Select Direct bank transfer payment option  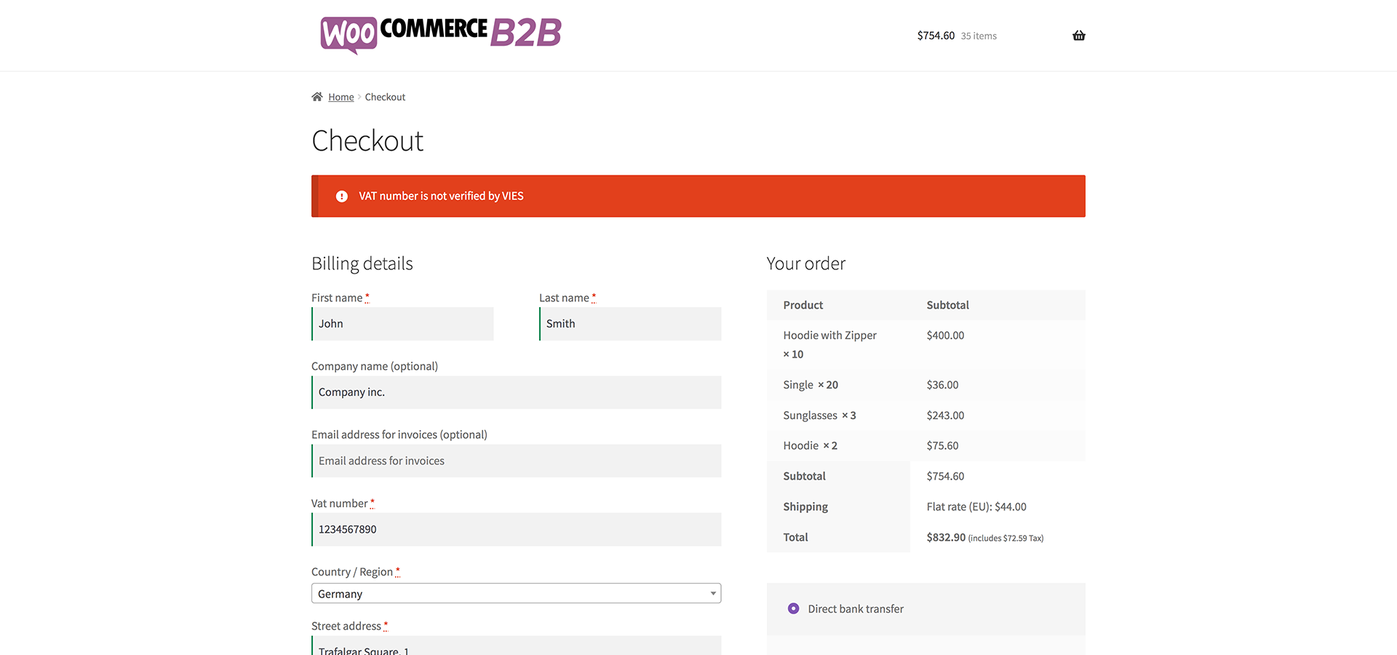794,609
